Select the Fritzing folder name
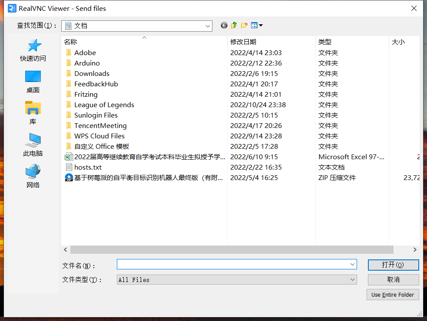 point(86,95)
